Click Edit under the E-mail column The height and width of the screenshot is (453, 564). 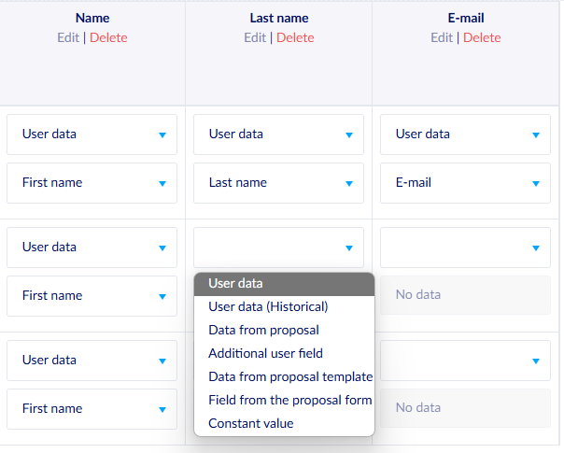[442, 37]
